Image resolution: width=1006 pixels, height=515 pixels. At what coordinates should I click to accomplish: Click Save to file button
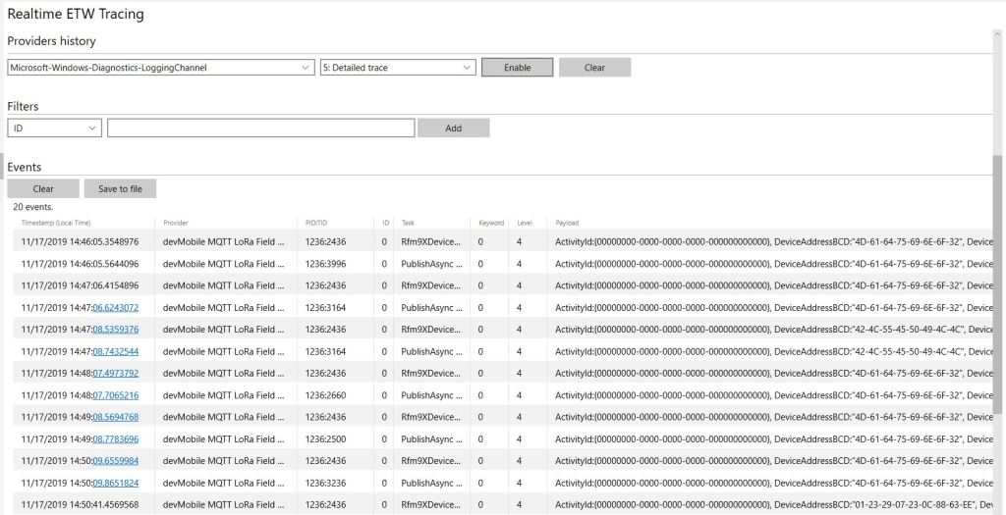point(120,188)
